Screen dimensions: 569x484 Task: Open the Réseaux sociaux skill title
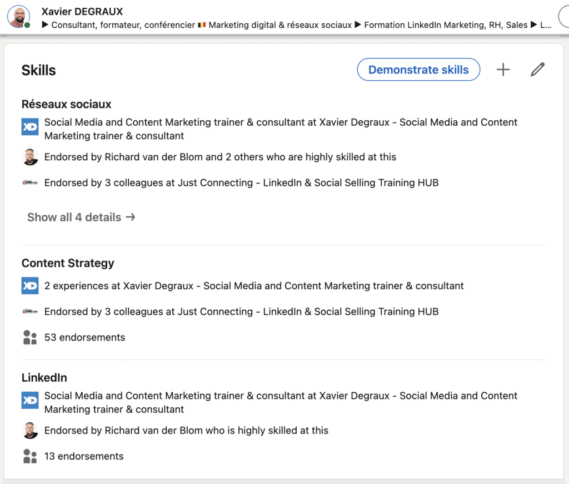coord(66,104)
